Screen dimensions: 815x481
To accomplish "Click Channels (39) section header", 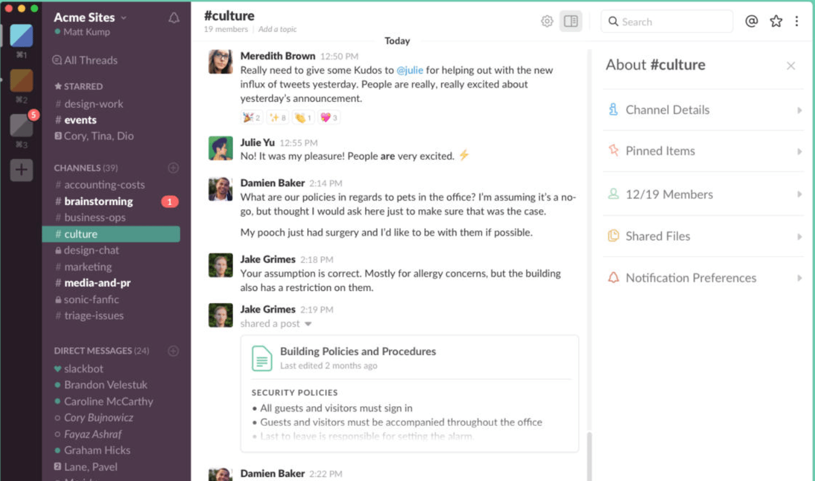I will 86,168.
